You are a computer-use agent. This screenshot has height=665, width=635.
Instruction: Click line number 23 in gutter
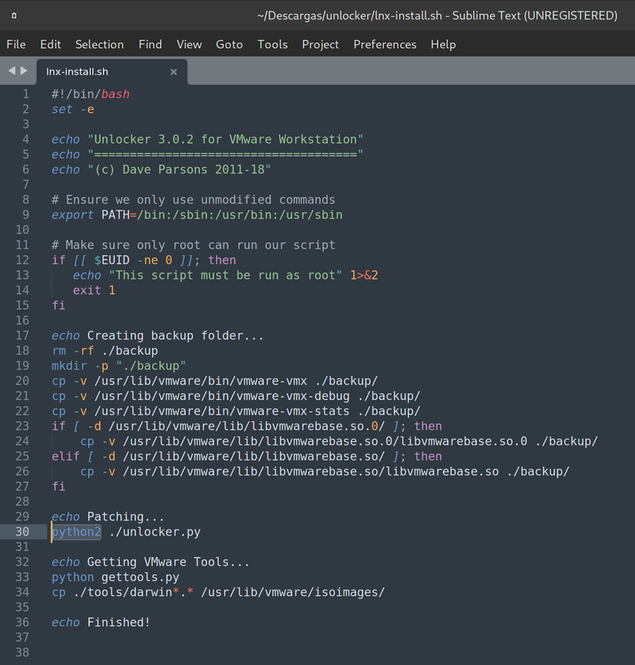coord(22,426)
